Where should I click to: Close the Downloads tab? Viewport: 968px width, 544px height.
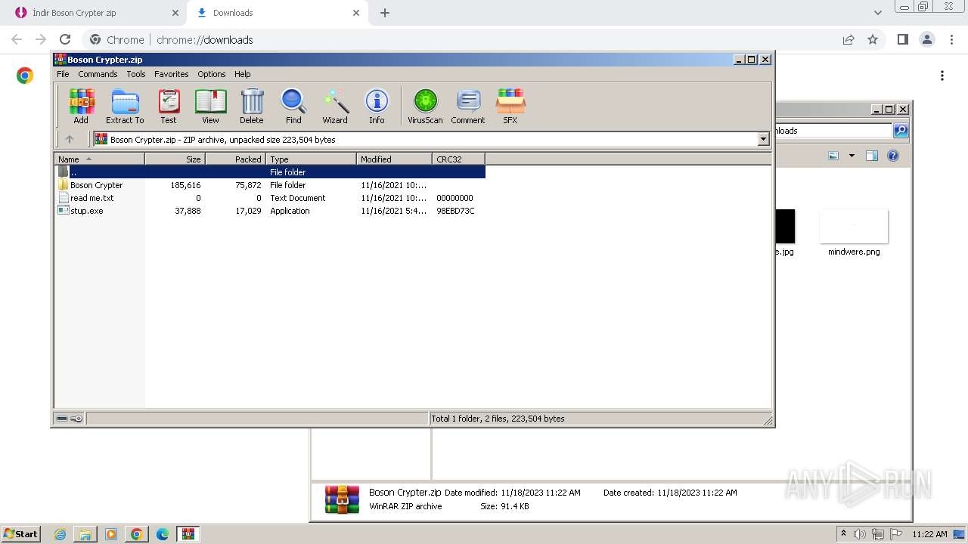coord(356,13)
